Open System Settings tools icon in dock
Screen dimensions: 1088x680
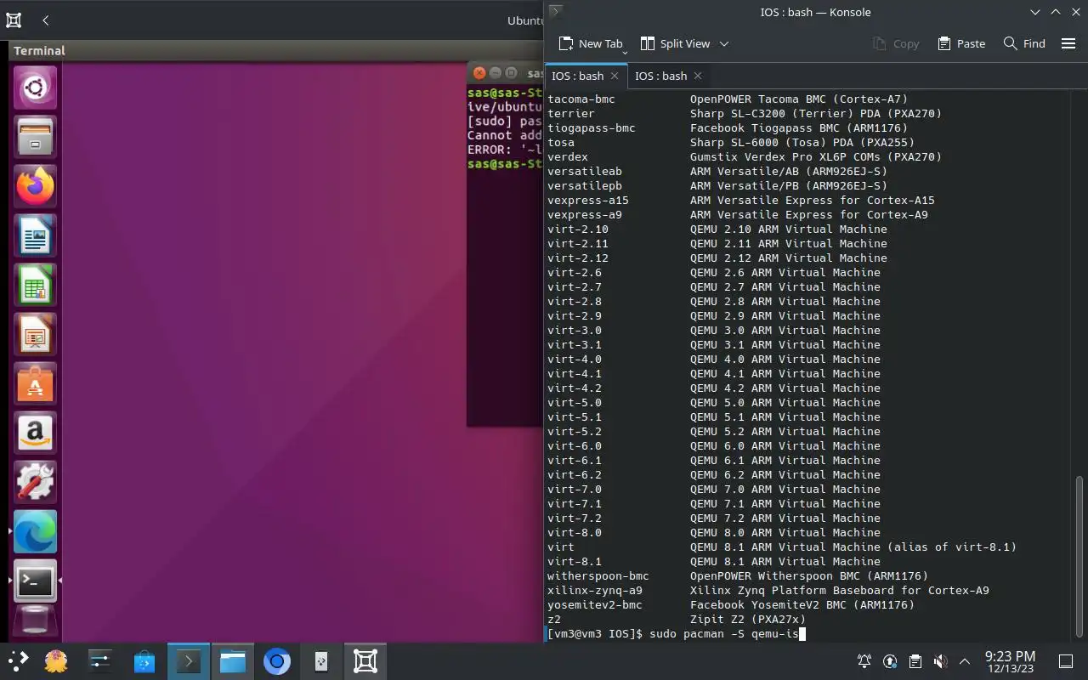pyautogui.click(x=35, y=482)
